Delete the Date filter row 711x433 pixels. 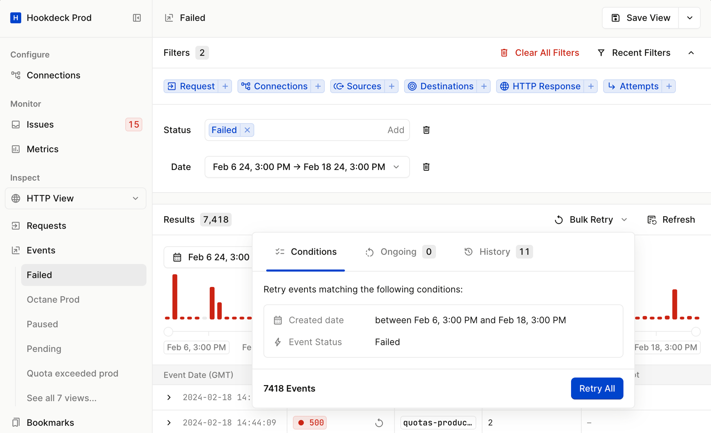pyautogui.click(x=426, y=167)
